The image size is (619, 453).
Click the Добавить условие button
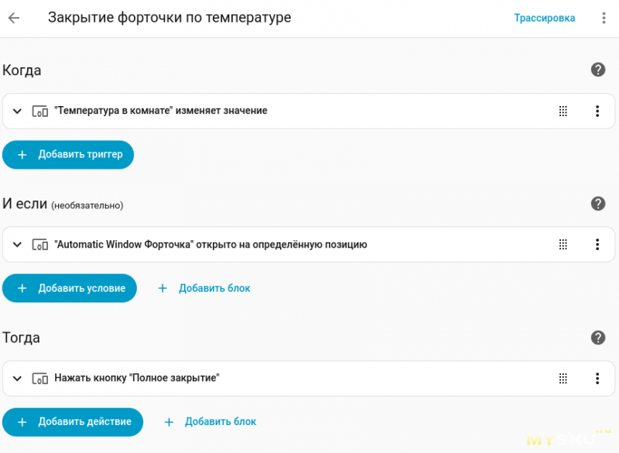pos(70,288)
